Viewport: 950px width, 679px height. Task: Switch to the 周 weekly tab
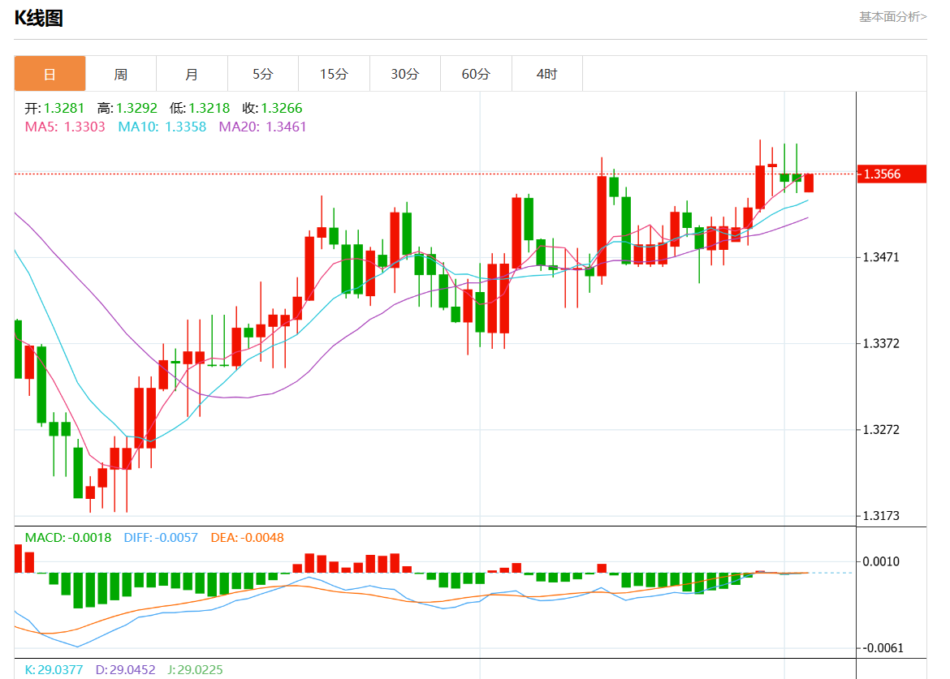coord(120,74)
